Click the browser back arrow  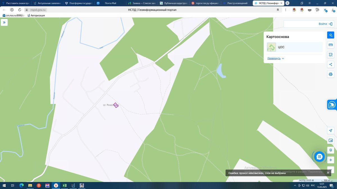click(x=4, y=10)
